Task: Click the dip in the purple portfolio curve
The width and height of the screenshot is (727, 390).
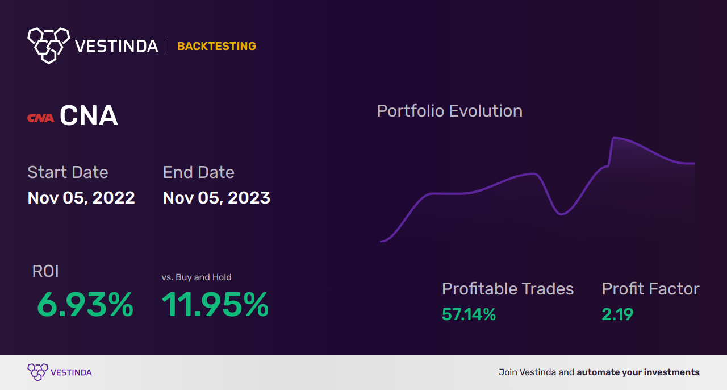Action: (x=561, y=214)
